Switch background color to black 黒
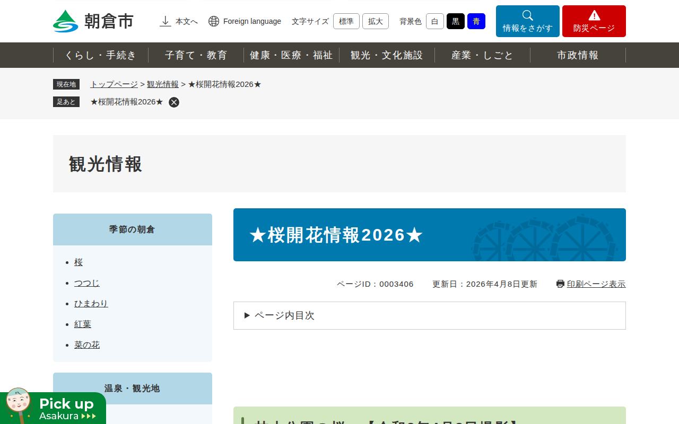 pos(455,21)
